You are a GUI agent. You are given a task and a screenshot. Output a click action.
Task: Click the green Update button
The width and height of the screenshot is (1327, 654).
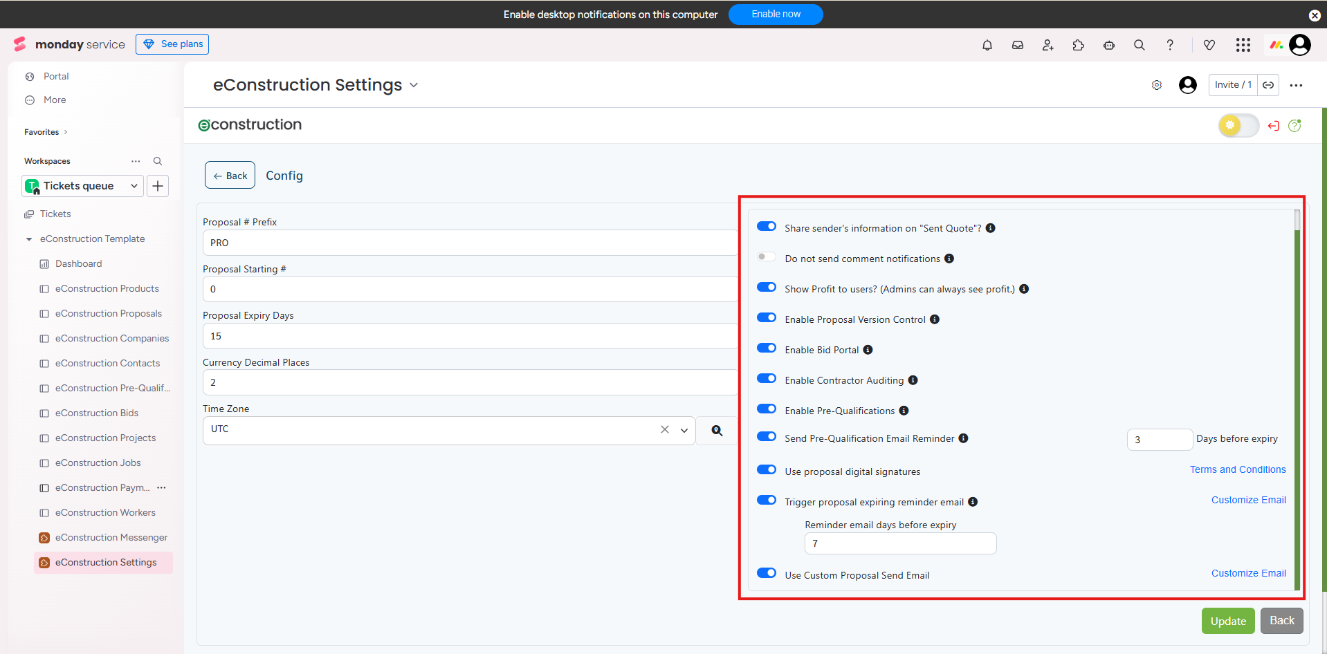pos(1227,621)
